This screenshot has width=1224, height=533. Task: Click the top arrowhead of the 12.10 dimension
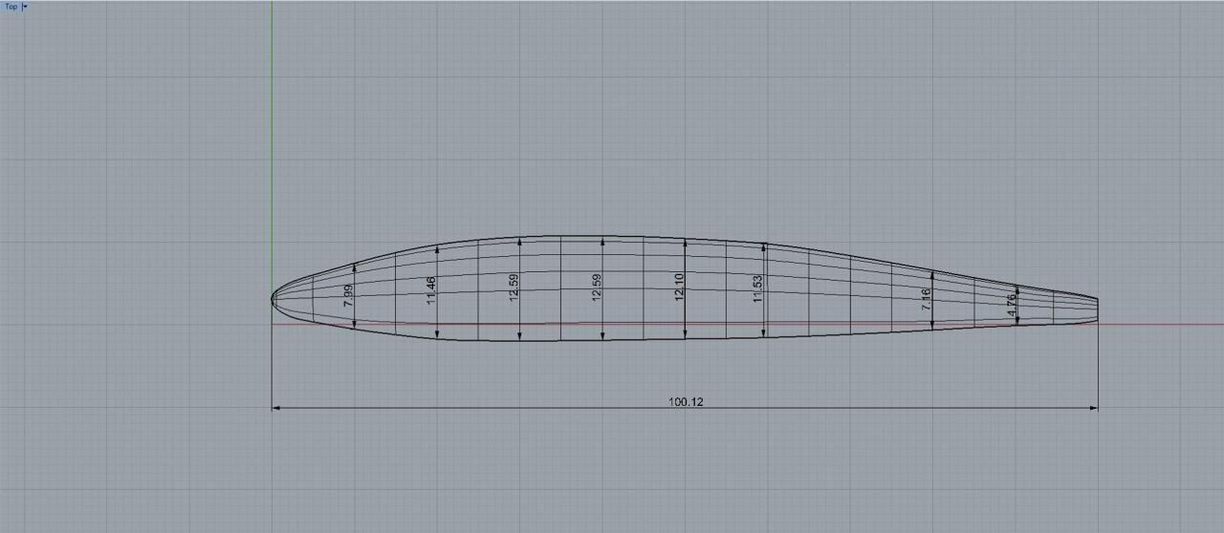686,244
